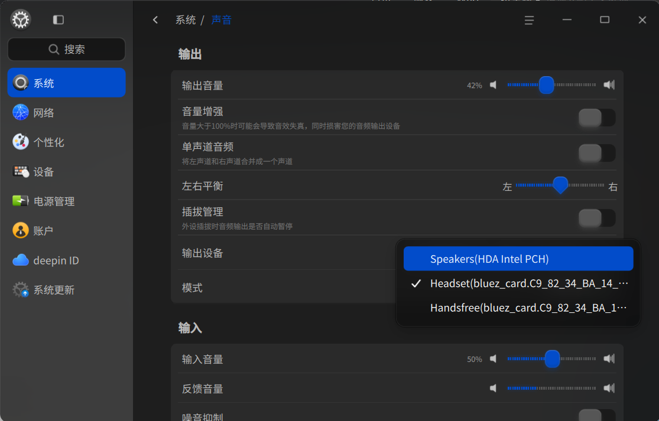Click the 模式 row label

192,288
